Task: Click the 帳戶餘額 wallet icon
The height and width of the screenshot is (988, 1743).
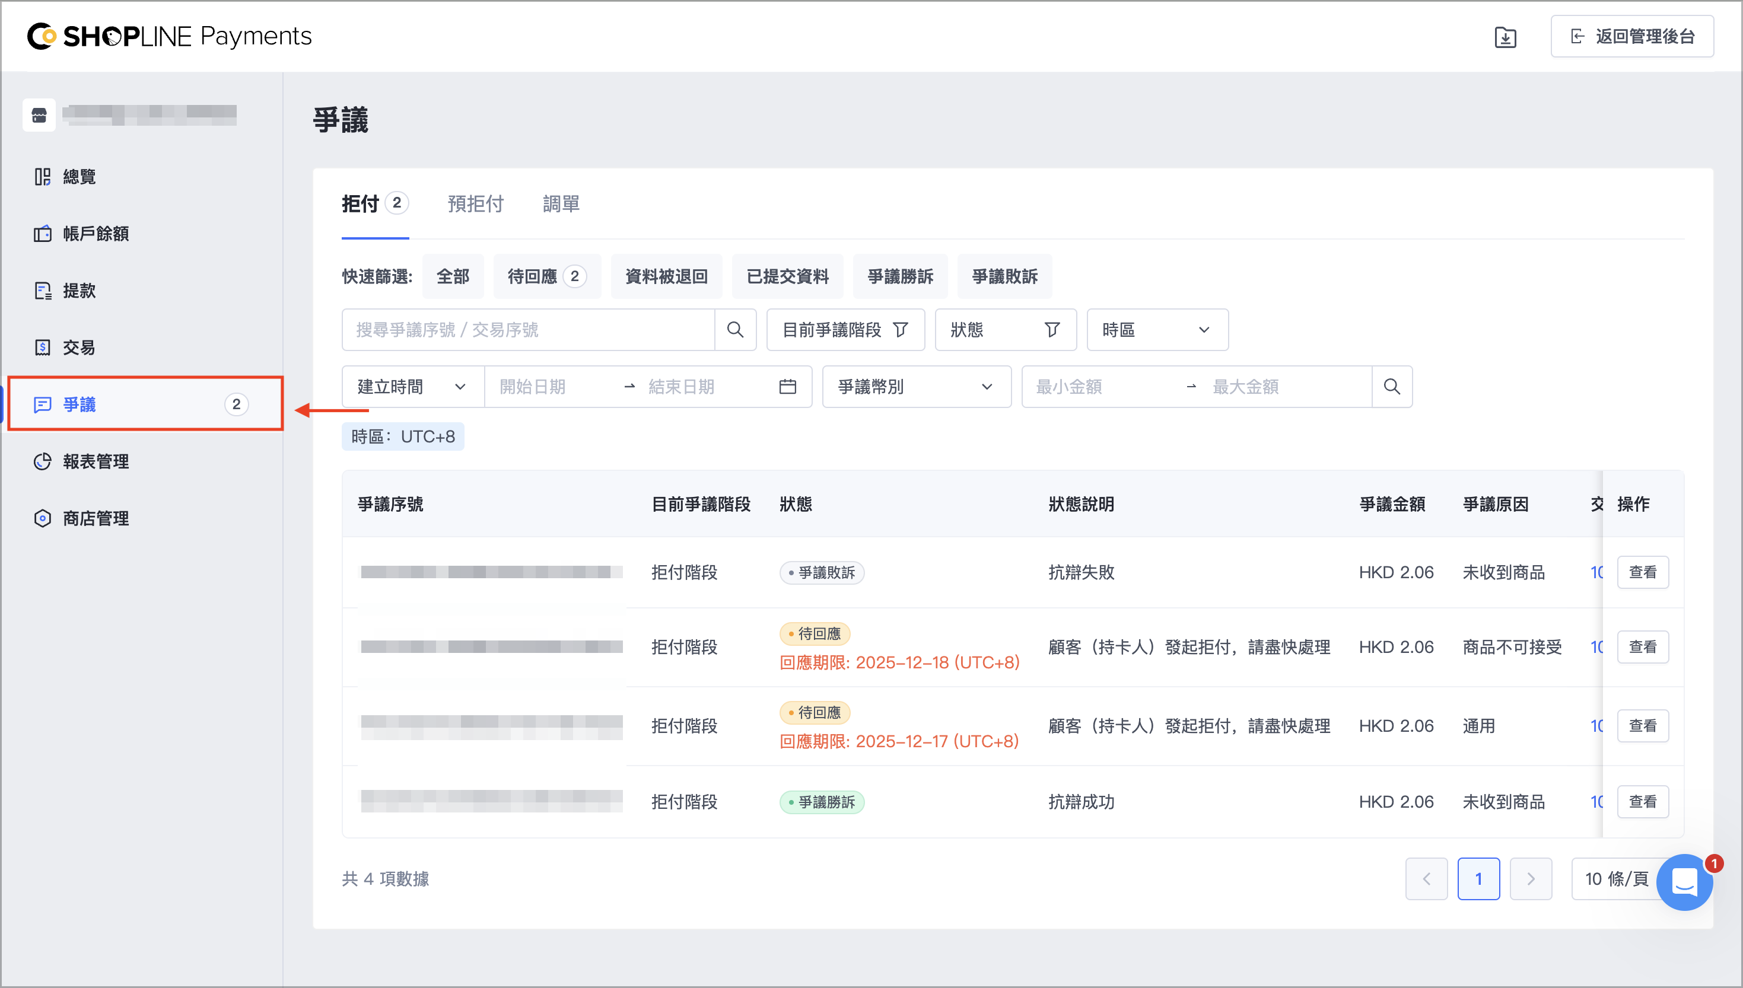Action: point(43,234)
